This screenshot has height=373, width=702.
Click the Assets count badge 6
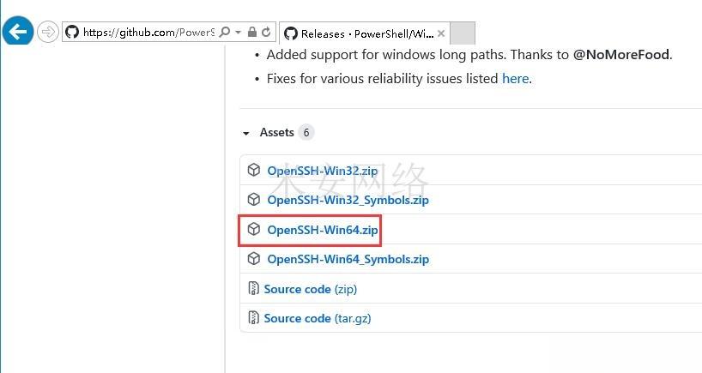pos(306,132)
